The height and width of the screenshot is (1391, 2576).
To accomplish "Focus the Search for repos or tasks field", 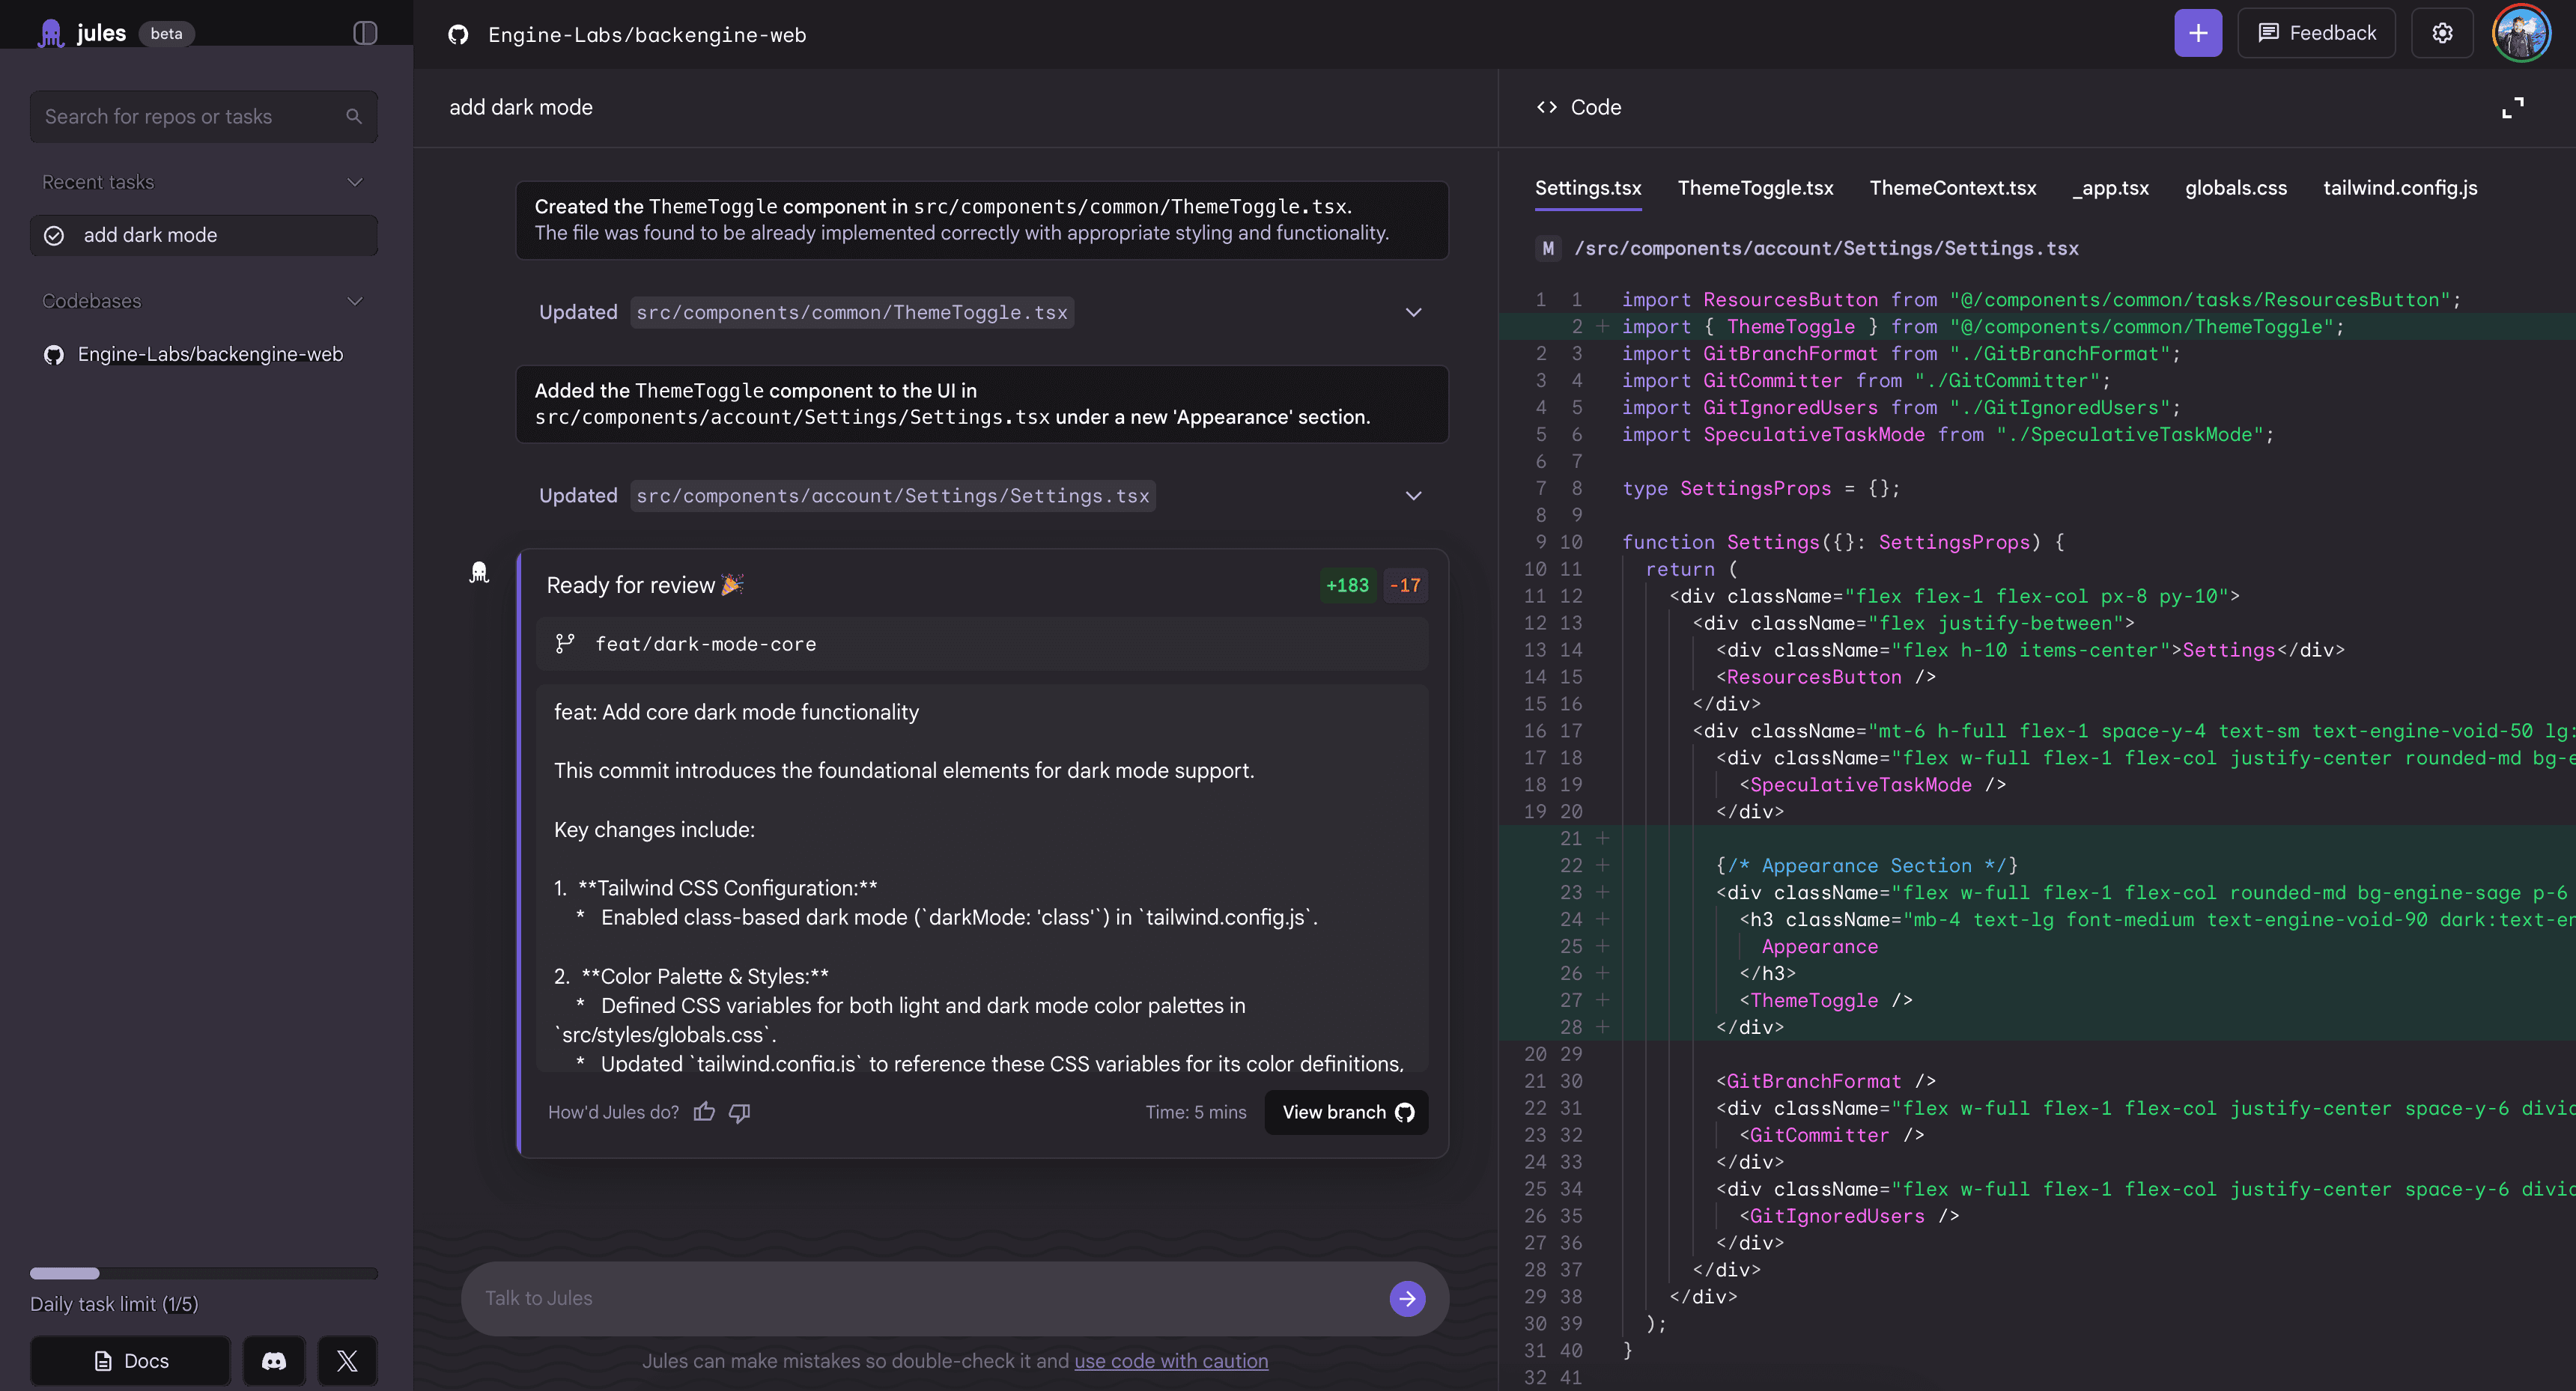I will tap(204, 117).
